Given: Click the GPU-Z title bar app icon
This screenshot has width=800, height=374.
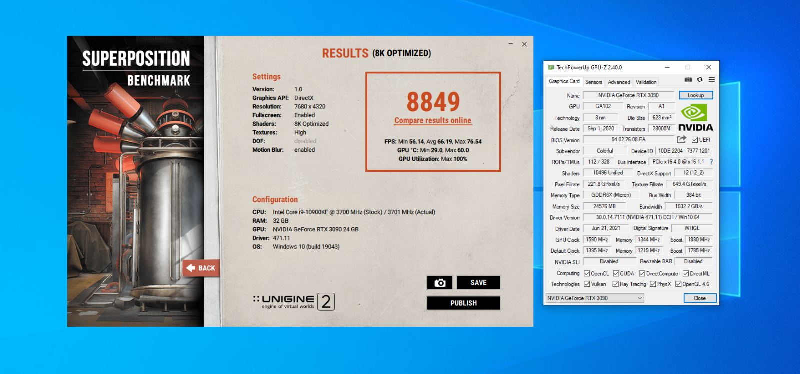Looking at the screenshot, I should coord(551,67).
